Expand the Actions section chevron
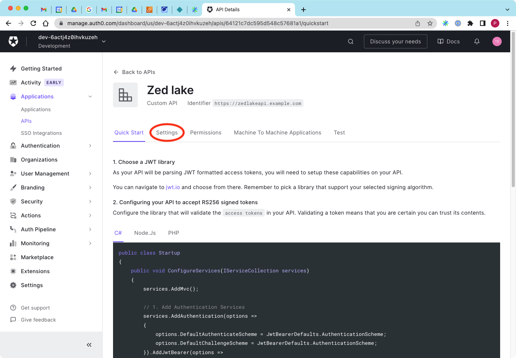The width and height of the screenshot is (516, 358). click(x=90, y=215)
